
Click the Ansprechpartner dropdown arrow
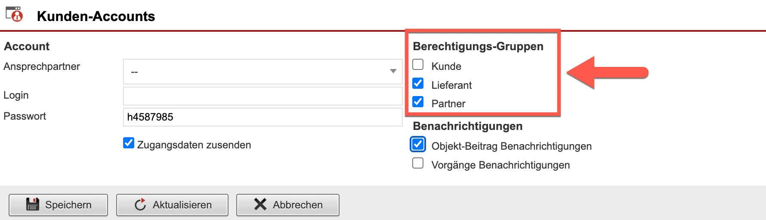(x=393, y=71)
